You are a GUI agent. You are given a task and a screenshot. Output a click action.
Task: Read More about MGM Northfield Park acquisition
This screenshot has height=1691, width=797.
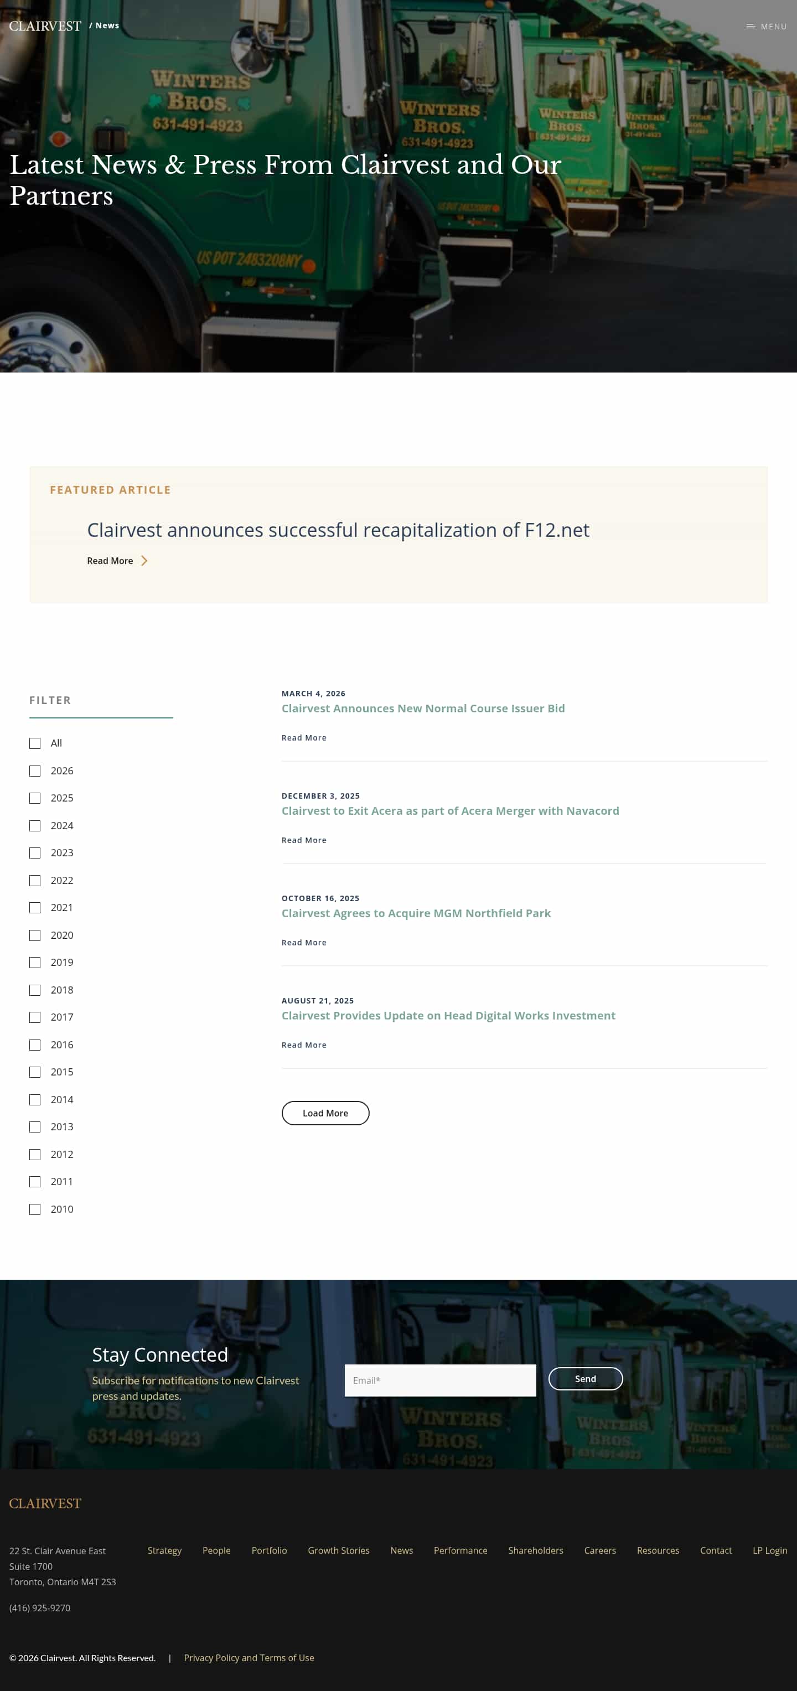click(304, 942)
